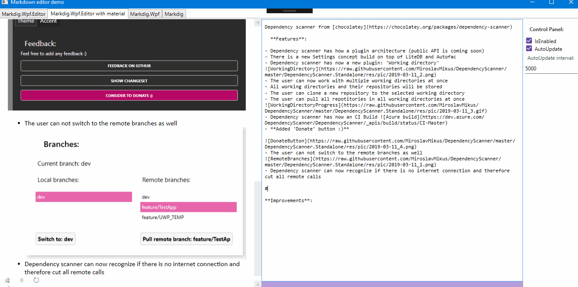Select highlighted dev under Local branches

click(x=84, y=197)
